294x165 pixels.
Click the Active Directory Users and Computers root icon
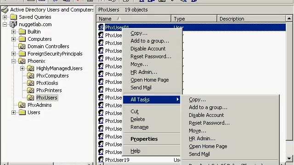(x=5, y=10)
